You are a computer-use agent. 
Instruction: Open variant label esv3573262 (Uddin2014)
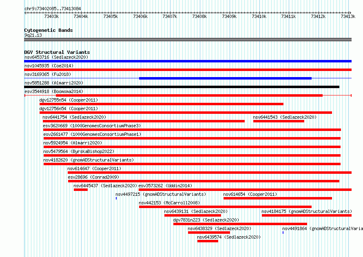pyautogui.click(x=165, y=186)
